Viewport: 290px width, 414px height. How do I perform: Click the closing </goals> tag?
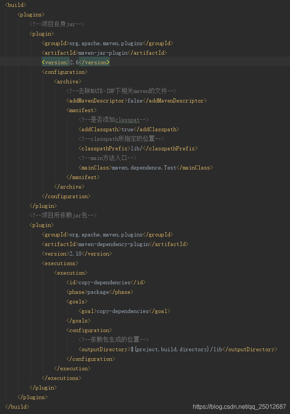coord(78,321)
